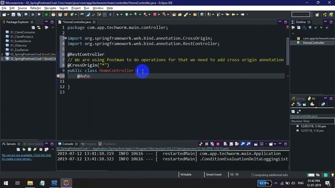This screenshot has height=188, width=335.
Task: Open the Open Perspective icon
Action: point(317,15)
